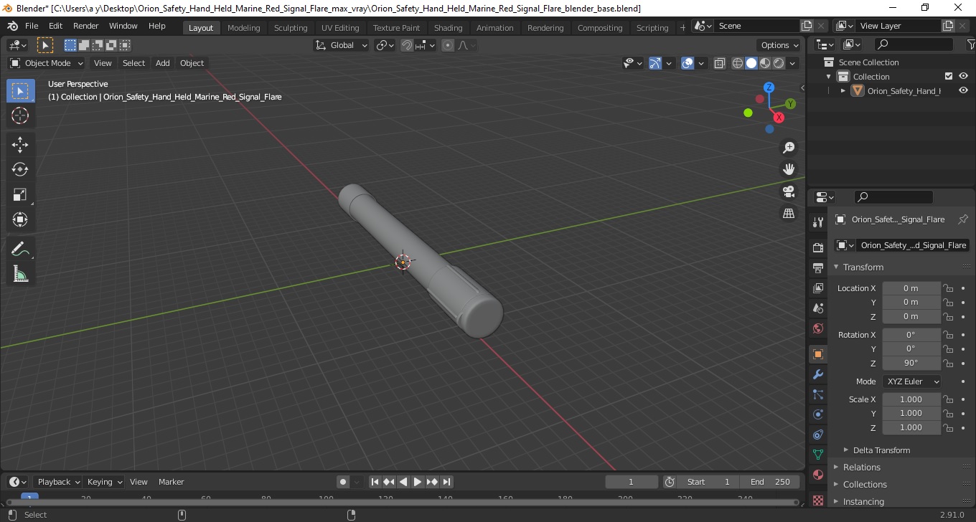Open the Physics properties tab
The height and width of the screenshot is (522, 976).
tap(818, 414)
